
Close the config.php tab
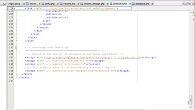click(x=58, y=4)
